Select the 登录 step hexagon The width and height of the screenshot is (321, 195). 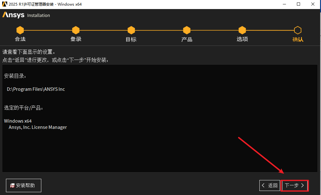point(76,30)
